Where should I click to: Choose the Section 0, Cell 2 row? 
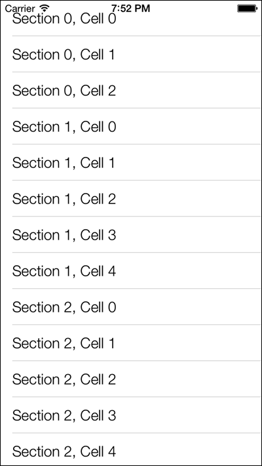(x=131, y=91)
